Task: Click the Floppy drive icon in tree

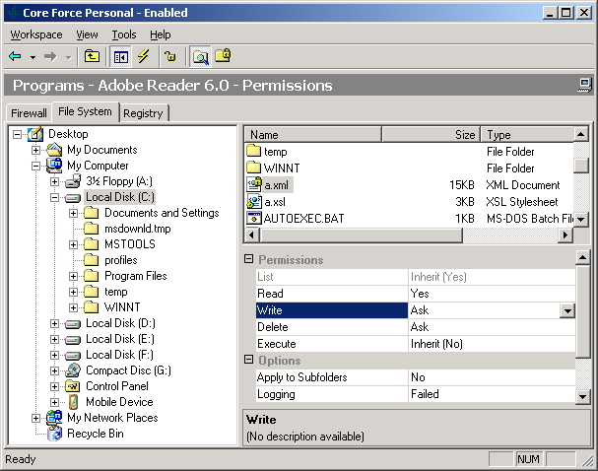Action: [73, 181]
